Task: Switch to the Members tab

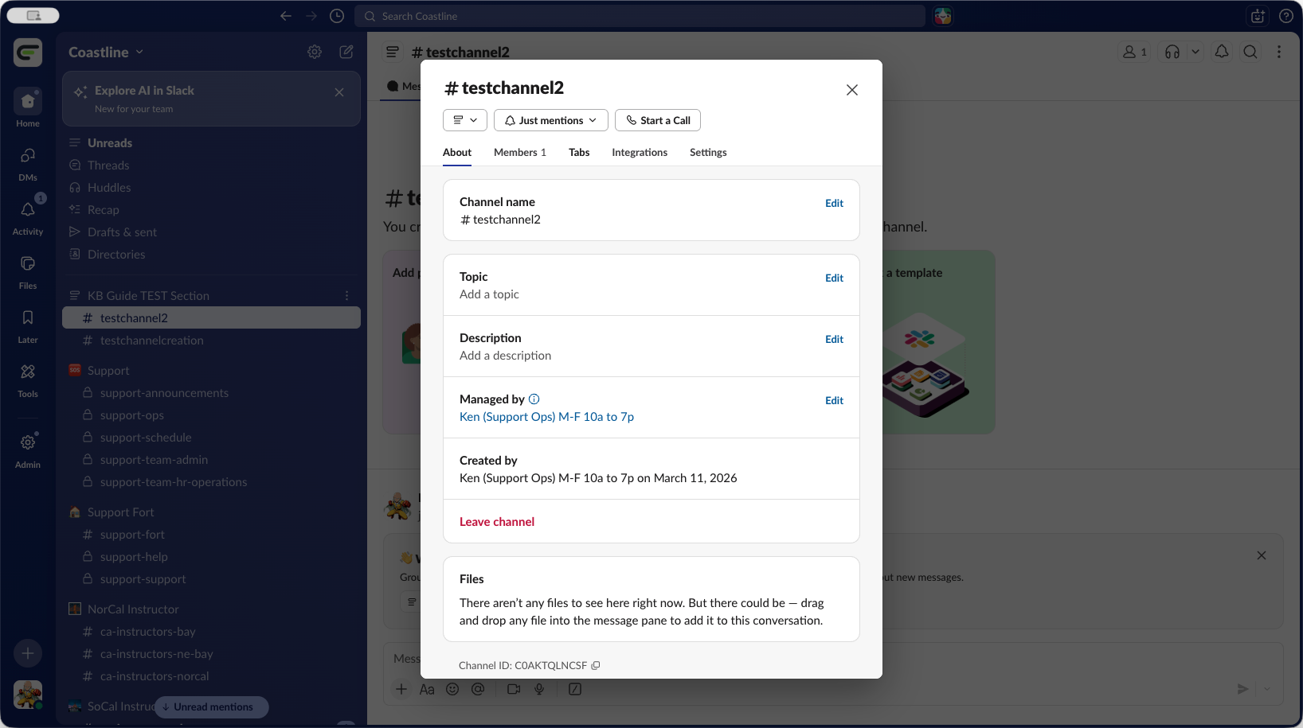Action: 519,152
